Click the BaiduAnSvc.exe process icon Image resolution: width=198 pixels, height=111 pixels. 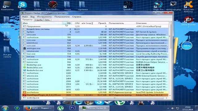coord(24,70)
